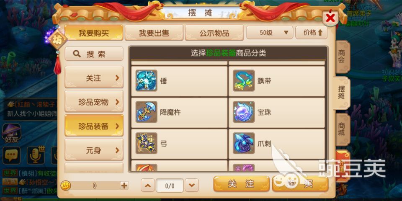Open the chat bubble icon

tap(11, 155)
